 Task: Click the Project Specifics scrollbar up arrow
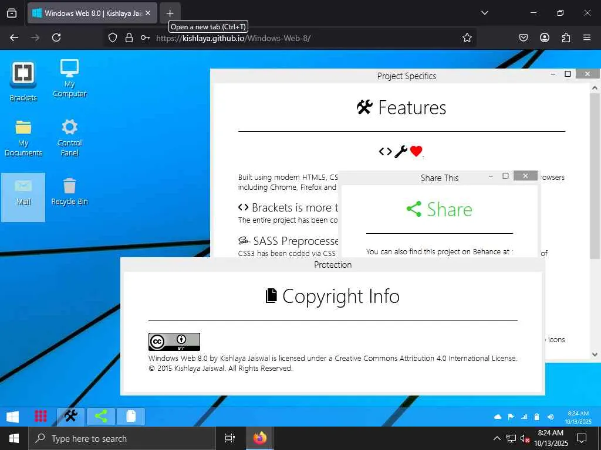click(595, 88)
